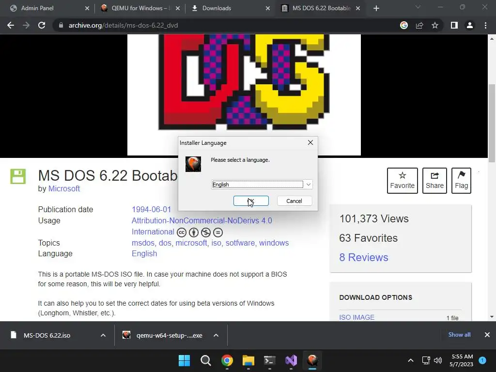496x372 pixels.
Task: Open the Microsoft author link
Action: point(64,188)
